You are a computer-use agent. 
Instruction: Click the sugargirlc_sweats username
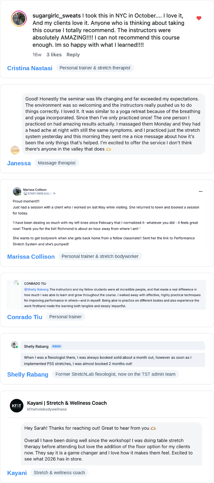[x=57, y=16]
